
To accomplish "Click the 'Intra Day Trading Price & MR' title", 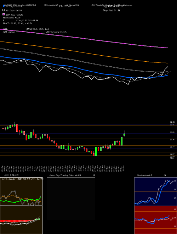I will point(65,175).
